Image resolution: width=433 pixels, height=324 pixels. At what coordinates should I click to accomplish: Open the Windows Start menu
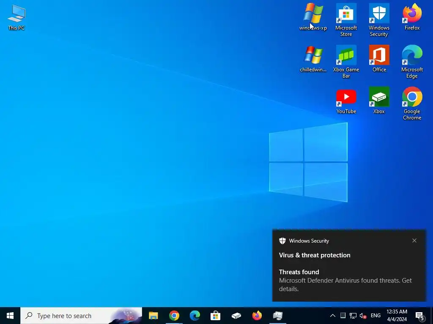click(10, 316)
